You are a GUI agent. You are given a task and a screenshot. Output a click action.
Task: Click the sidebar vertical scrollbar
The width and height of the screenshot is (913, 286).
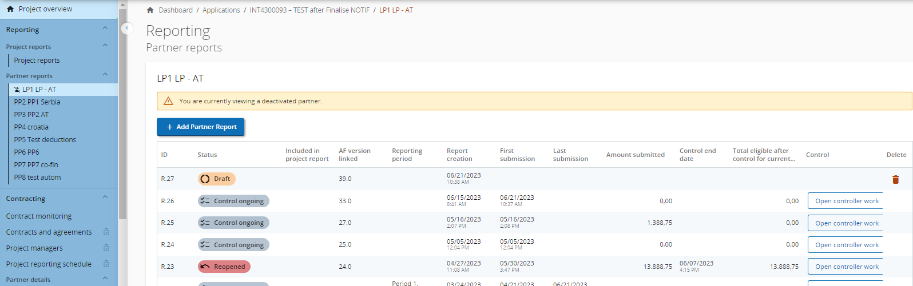122,114
